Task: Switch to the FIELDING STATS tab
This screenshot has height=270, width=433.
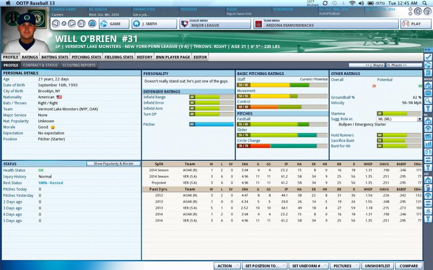Action: tap(119, 57)
